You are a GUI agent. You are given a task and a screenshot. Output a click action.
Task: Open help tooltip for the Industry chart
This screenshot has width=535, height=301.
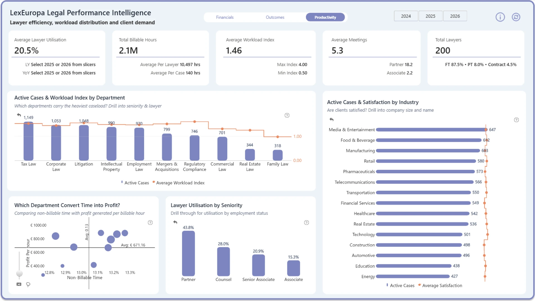coord(516,120)
